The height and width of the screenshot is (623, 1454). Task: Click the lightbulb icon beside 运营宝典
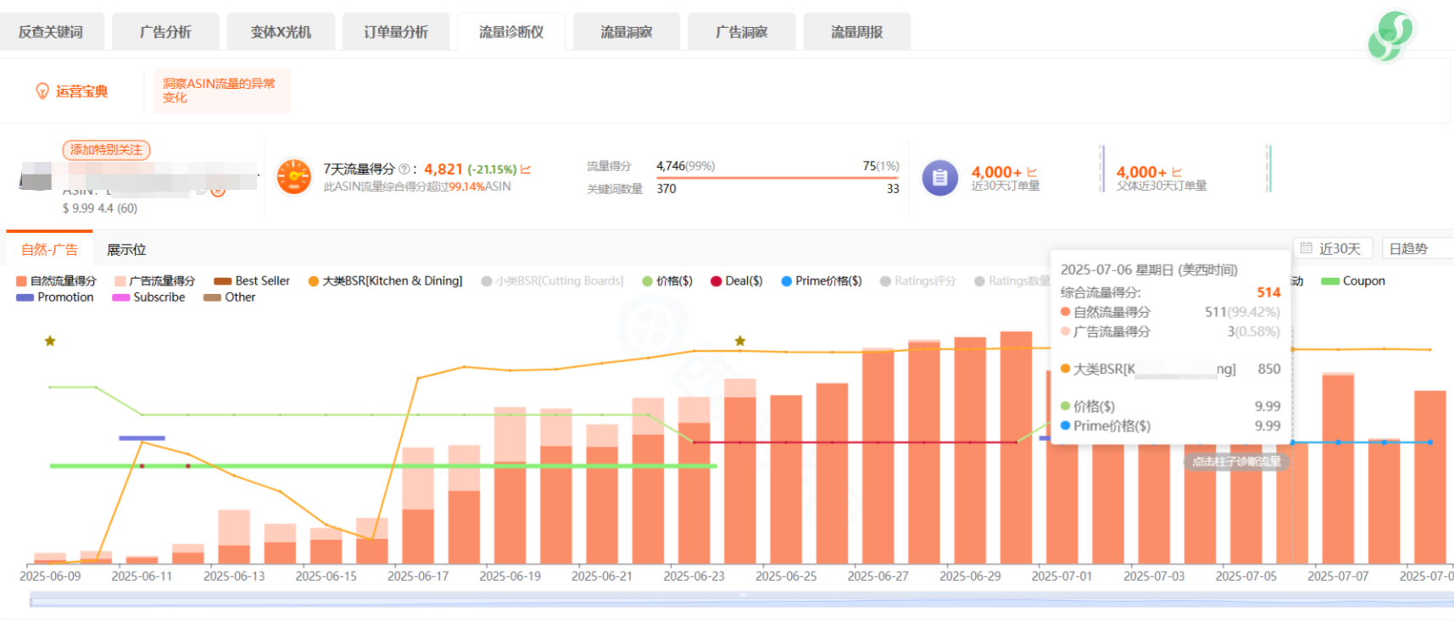click(x=42, y=91)
